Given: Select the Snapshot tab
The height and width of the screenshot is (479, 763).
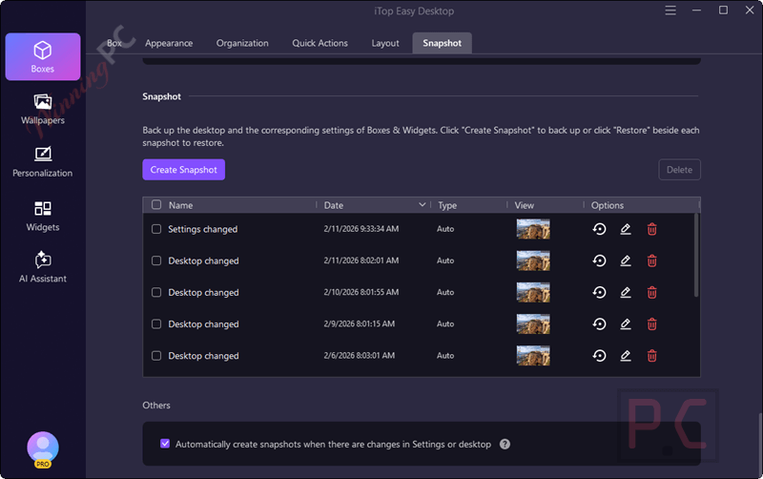Looking at the screenshot, I should point(442,43).
